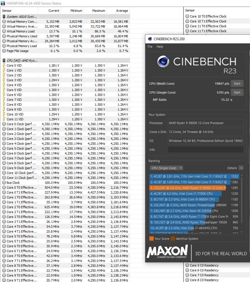Click the Virtual Memory Load sensor icon

pyautogui.click(x=4, y=31)
